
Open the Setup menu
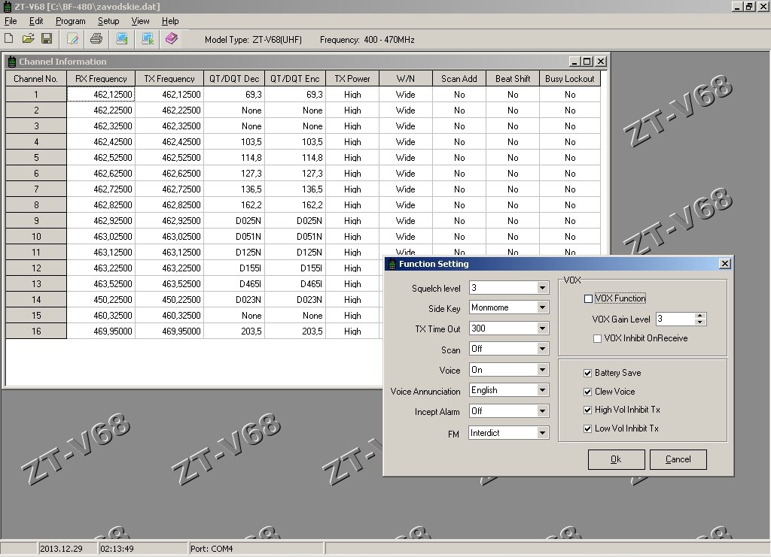pyautogui.click(x=108, y=21)
